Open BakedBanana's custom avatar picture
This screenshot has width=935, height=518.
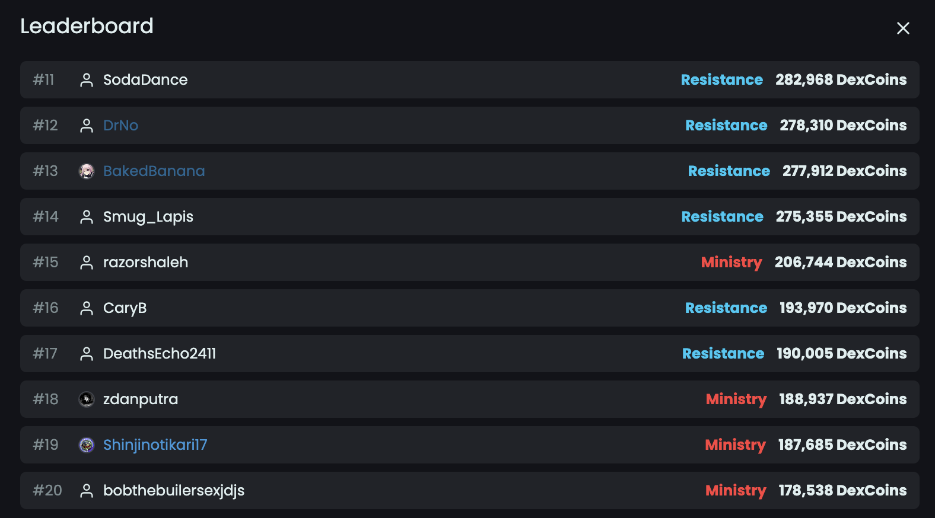pos(87,171)
